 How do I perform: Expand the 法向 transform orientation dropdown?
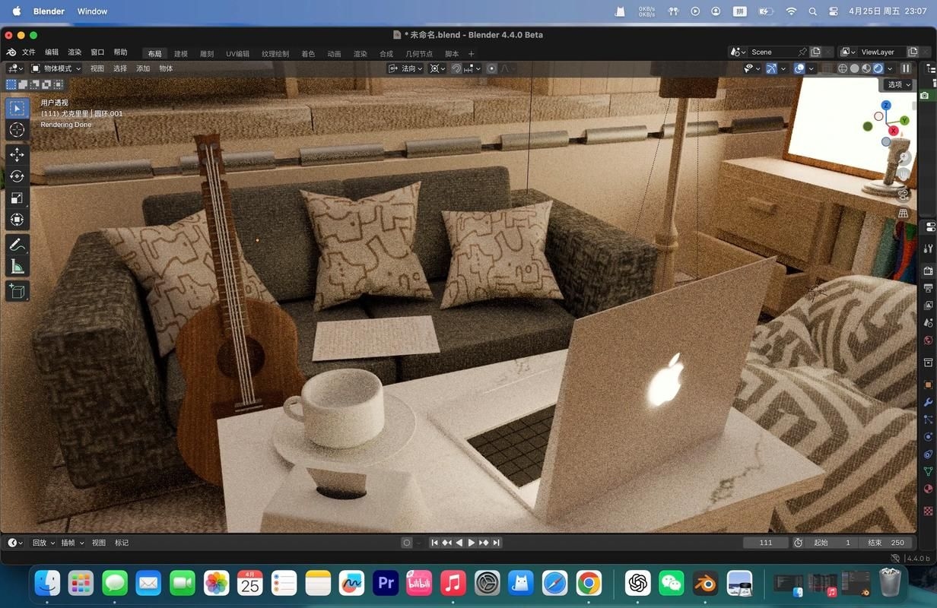coord(408,68)
